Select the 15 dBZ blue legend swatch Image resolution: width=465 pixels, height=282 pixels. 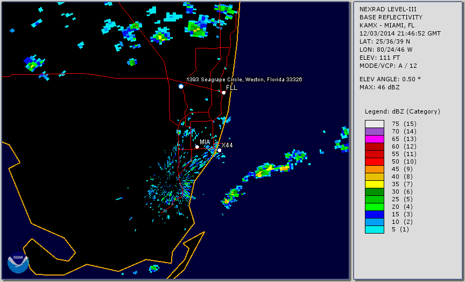point(375,214)
